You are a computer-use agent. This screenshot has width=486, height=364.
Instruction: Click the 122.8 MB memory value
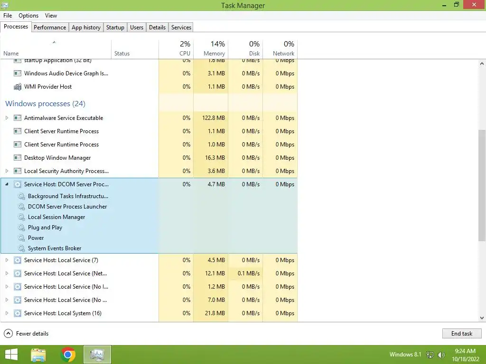214,118
